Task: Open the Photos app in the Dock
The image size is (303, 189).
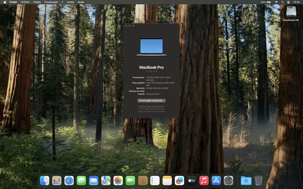Action: pyautogui.click(x=118, y=181)
